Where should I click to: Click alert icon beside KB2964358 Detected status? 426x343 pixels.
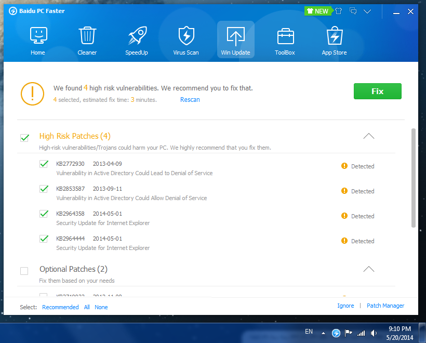(x=344, y=216)
